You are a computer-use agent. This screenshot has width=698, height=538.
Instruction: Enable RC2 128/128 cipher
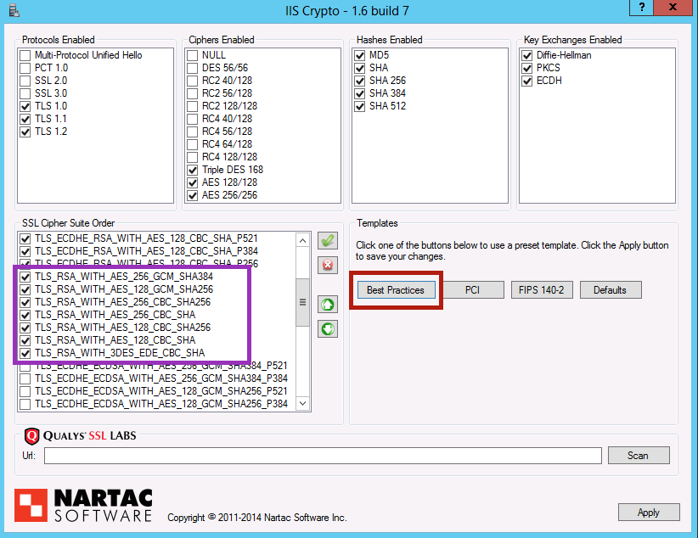click(x=192, y=106)
